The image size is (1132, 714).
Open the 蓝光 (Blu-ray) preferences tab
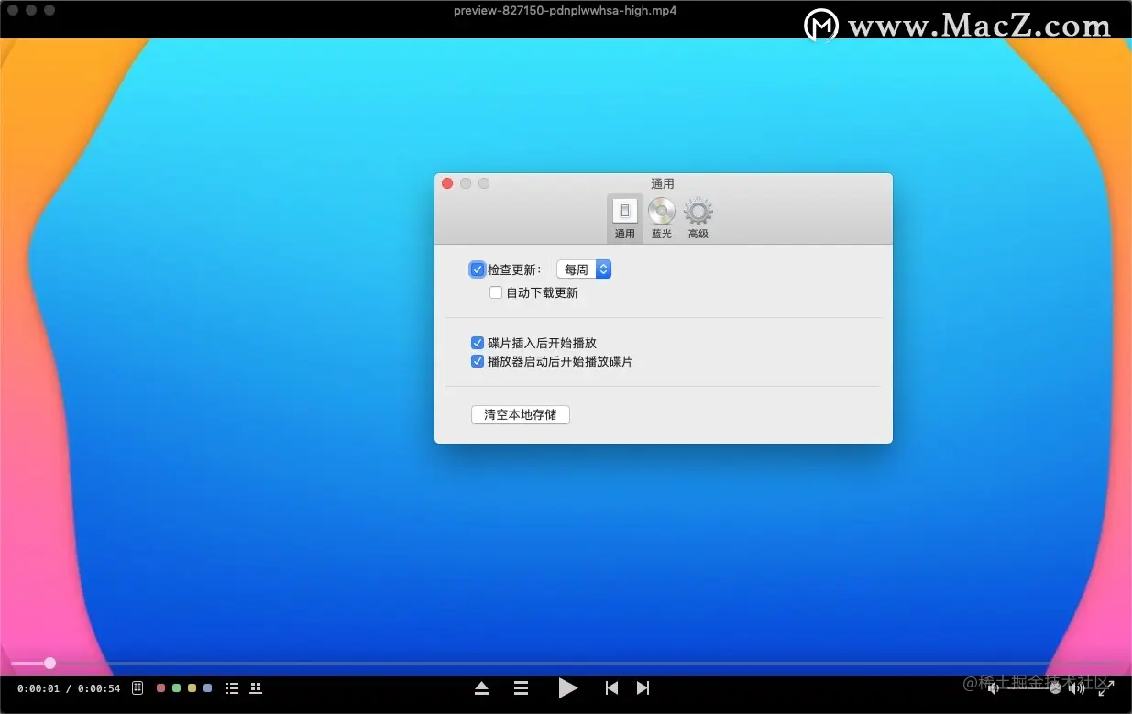pos(662,219)
